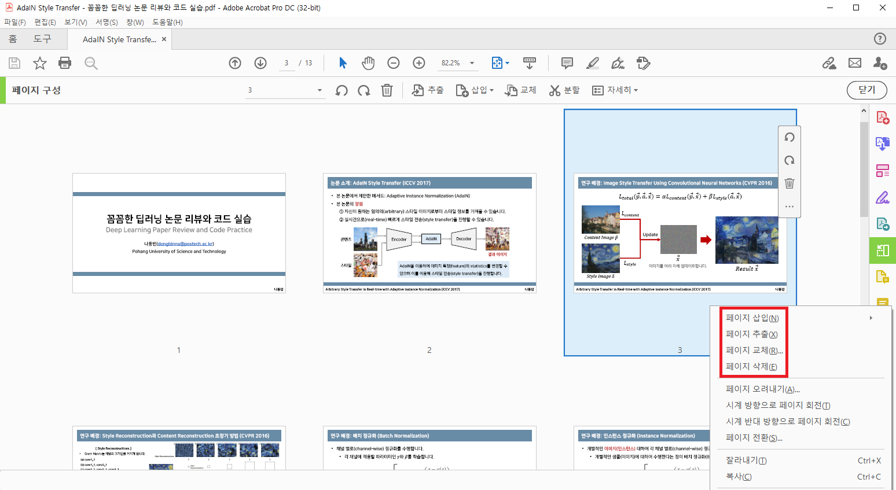Open the 창(W) menu
This screenshot has height=490, width=896.
point(135,23)
